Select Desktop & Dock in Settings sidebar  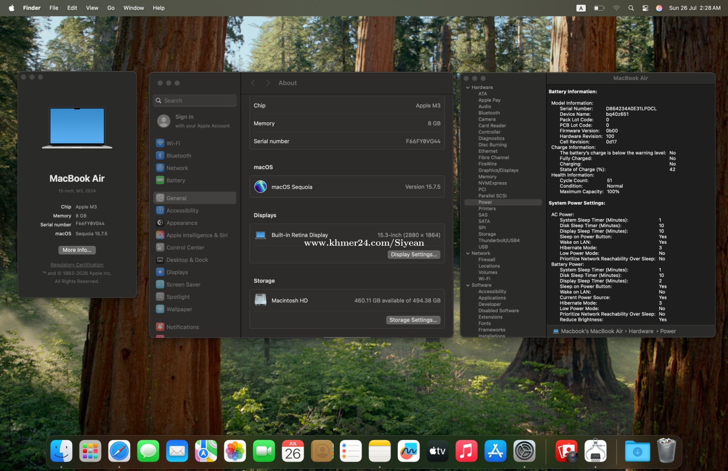(x=195, y=260)
